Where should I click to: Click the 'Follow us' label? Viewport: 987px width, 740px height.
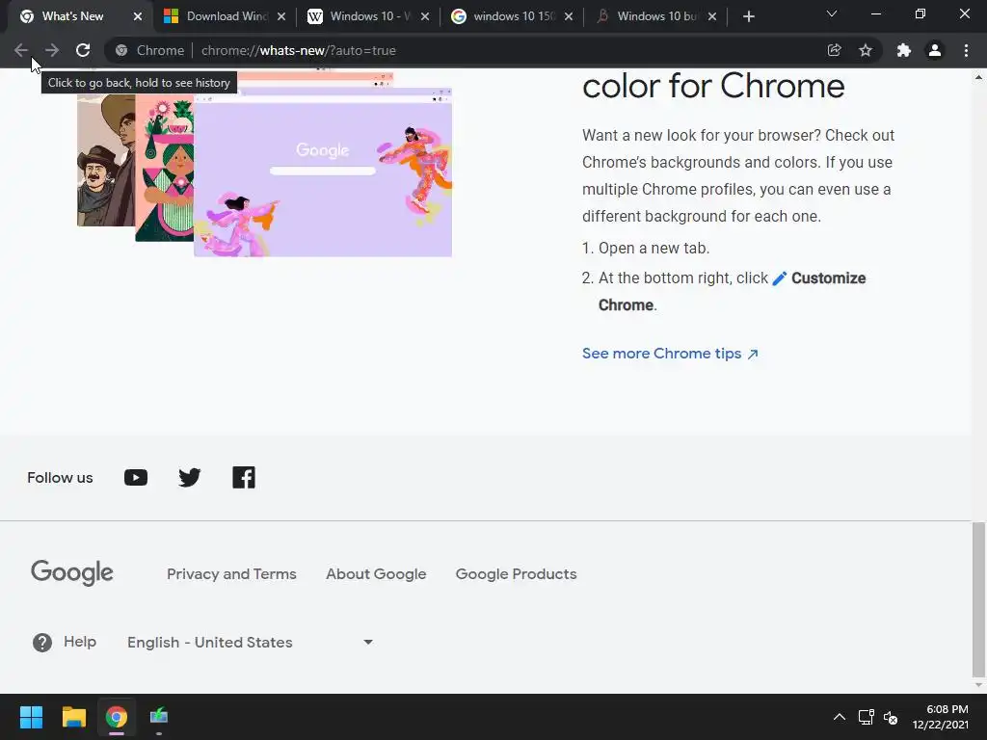[x=60, y=478]
